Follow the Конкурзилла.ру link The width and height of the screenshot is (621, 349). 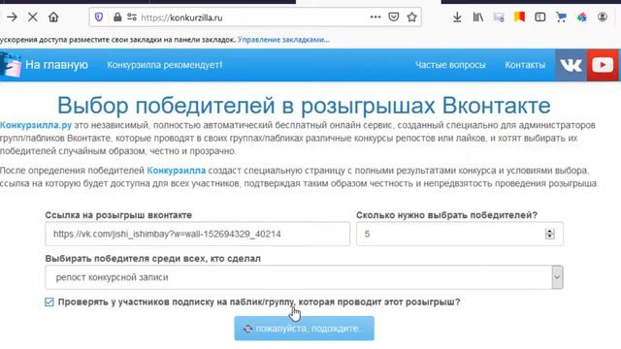pyautogui.click(x=36, y=125)
